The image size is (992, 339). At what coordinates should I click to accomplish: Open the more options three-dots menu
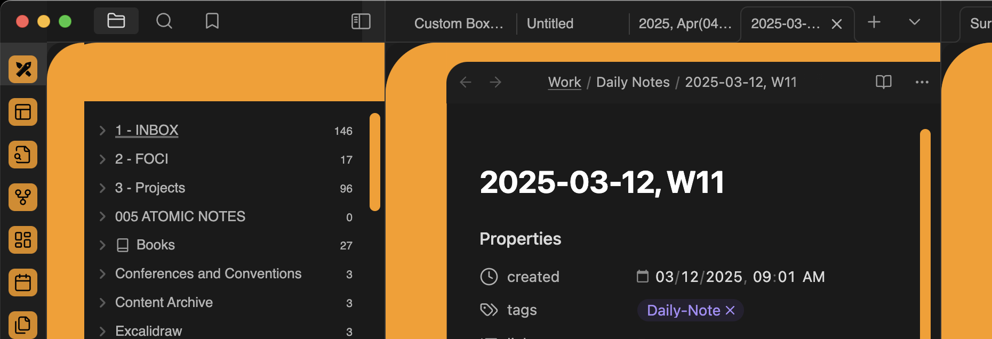click(x=922, y=82)
